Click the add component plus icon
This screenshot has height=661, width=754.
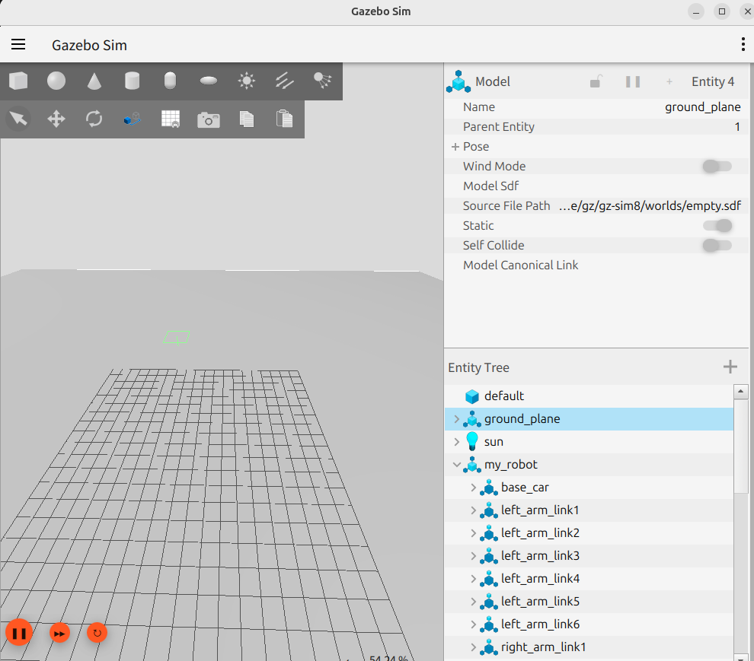(x=669, y=81)
